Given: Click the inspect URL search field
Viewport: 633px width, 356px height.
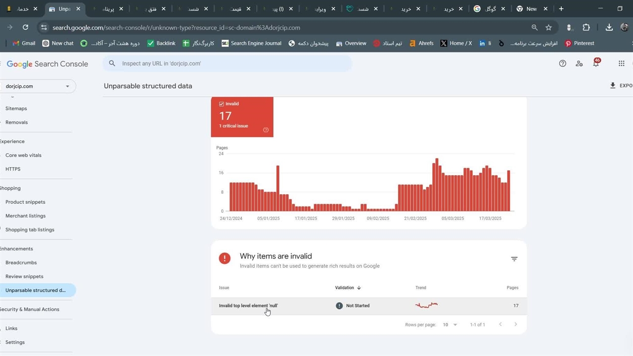Looking at the screenshot, I should coord(227,63).
